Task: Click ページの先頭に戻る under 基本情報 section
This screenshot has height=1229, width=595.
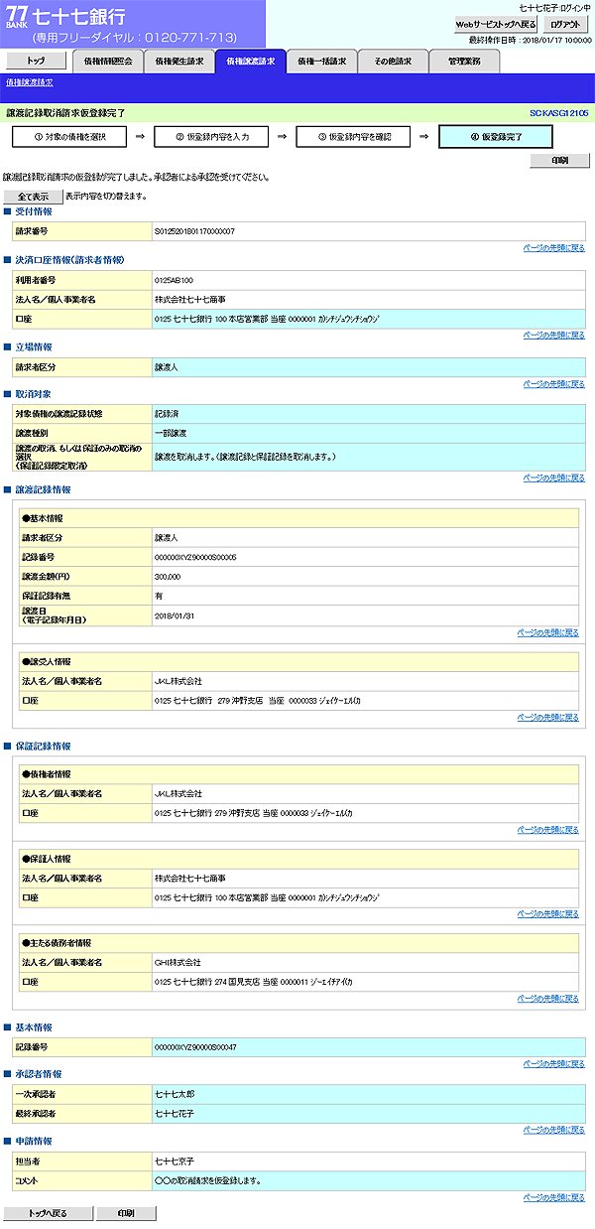Action: tap(553, 1062)
